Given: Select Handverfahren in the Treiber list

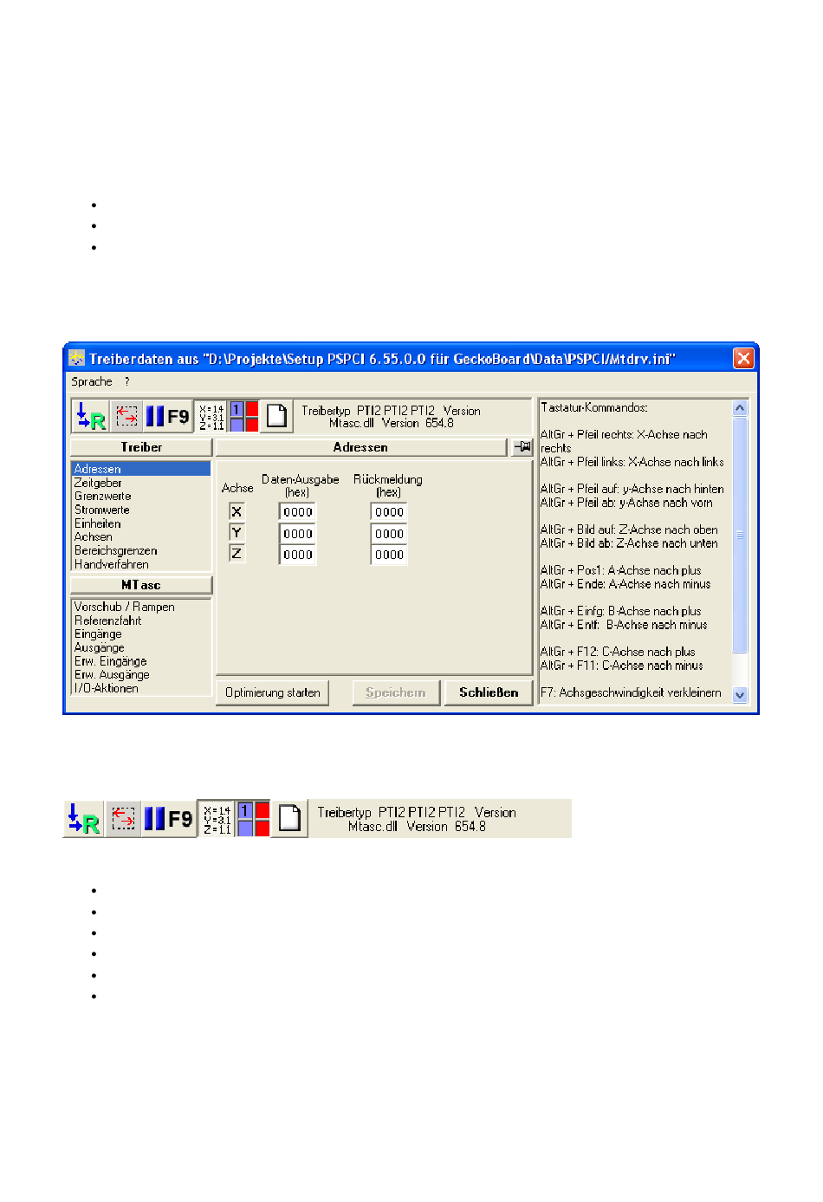Looking at the screenshot, I should pos(141,564).
